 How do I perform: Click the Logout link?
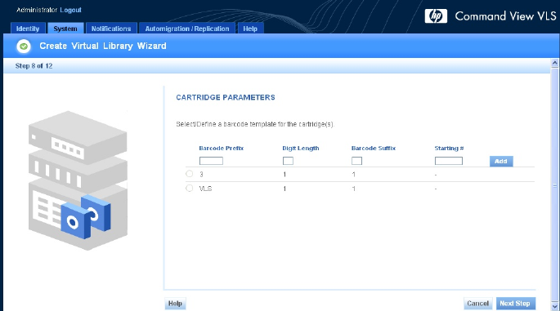pos(70,10)
